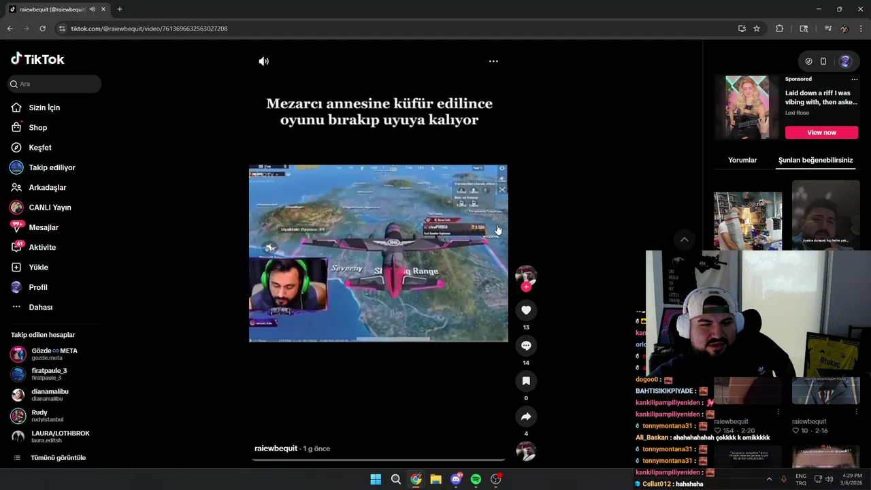Open sponsored ad options dots

tap(855, 79)
